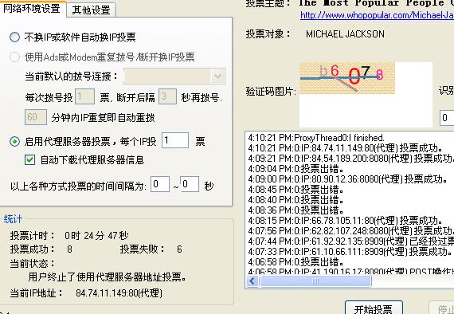This screenshot has width=454, height=314.
Task: Open the 其他设置 tab
Action: point(91,10)
